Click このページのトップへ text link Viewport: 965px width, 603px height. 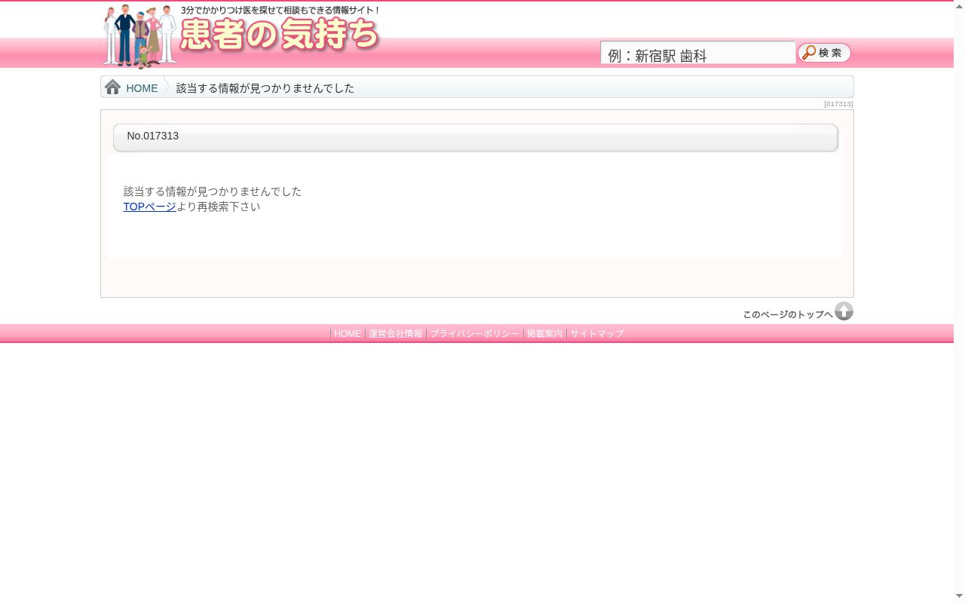click(787, 314)
